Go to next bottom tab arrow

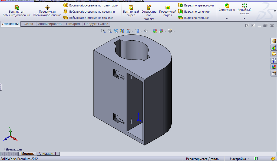(11, 154)
